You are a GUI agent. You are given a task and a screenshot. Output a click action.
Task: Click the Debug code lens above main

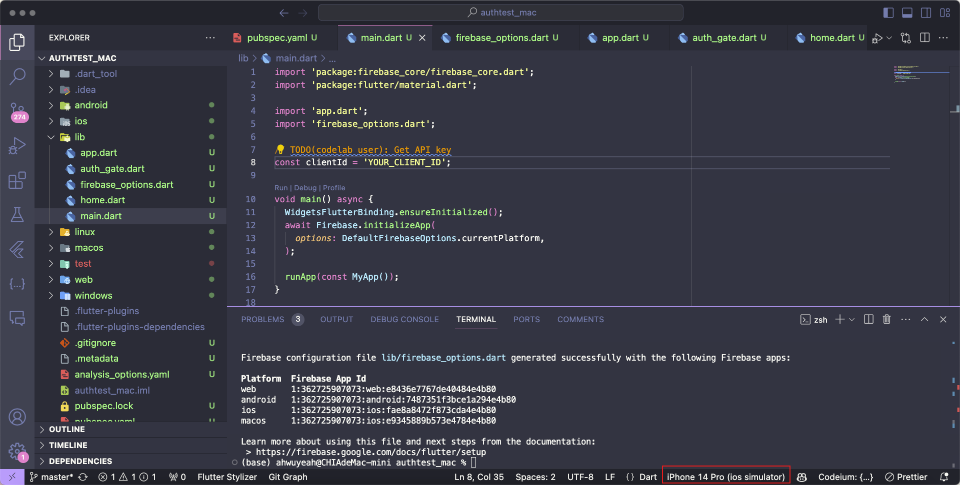[x=305, y=188]
